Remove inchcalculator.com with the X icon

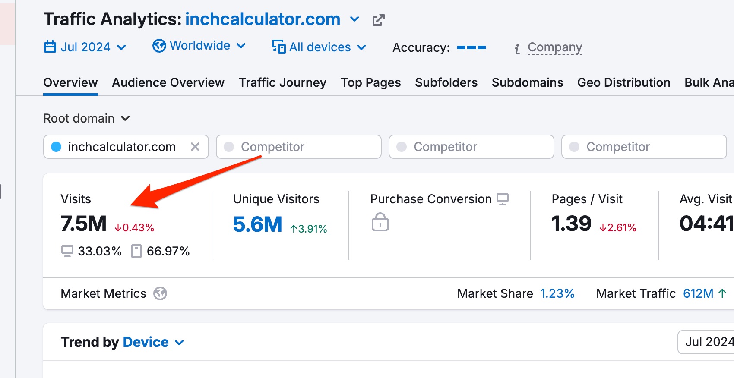[195, 147]
